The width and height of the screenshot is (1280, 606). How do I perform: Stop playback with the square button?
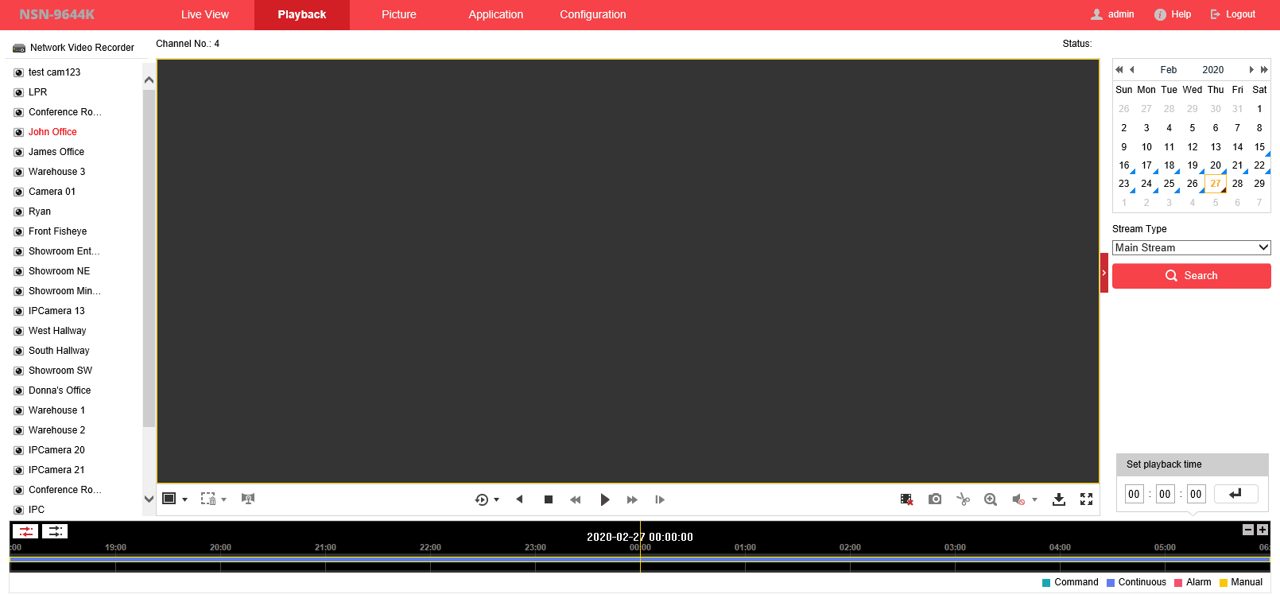click(549, 499)
